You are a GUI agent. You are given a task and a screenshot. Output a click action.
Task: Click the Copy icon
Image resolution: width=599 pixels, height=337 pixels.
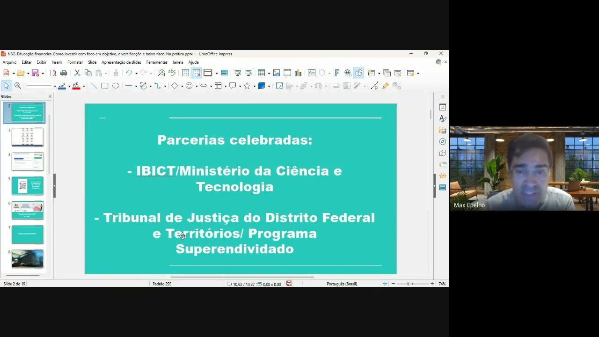click(x=88, y=73)
